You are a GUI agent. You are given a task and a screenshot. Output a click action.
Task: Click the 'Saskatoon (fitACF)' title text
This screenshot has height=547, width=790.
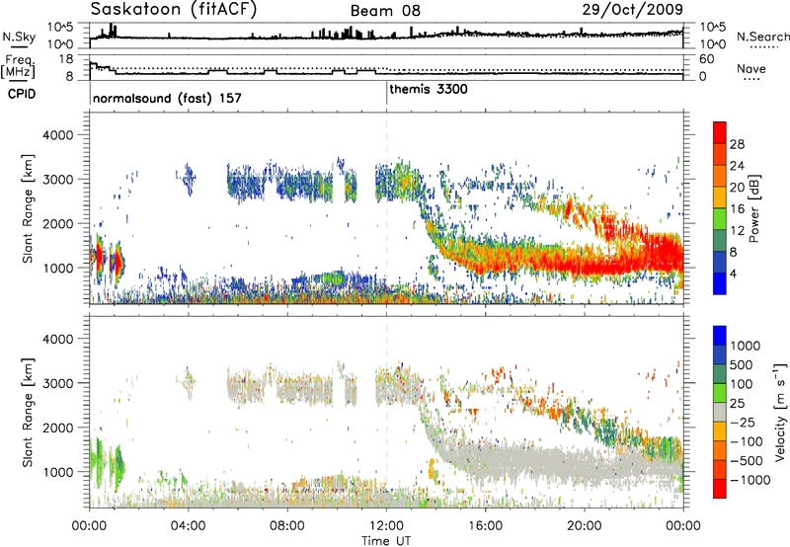click(174, 10)
